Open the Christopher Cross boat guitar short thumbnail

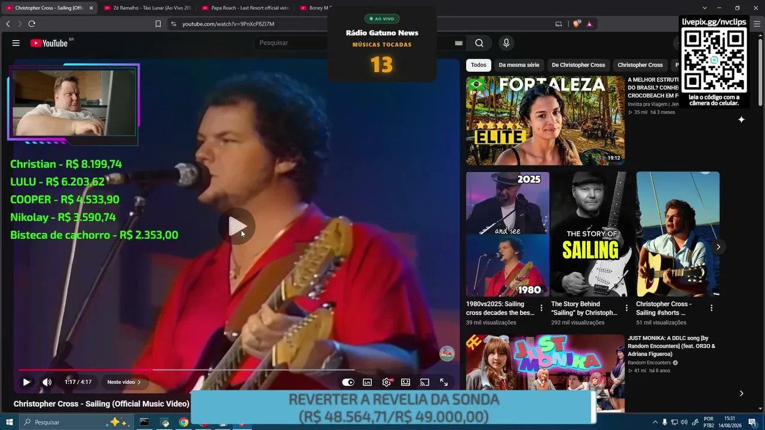pyautogui.click(x=678, y=234)
